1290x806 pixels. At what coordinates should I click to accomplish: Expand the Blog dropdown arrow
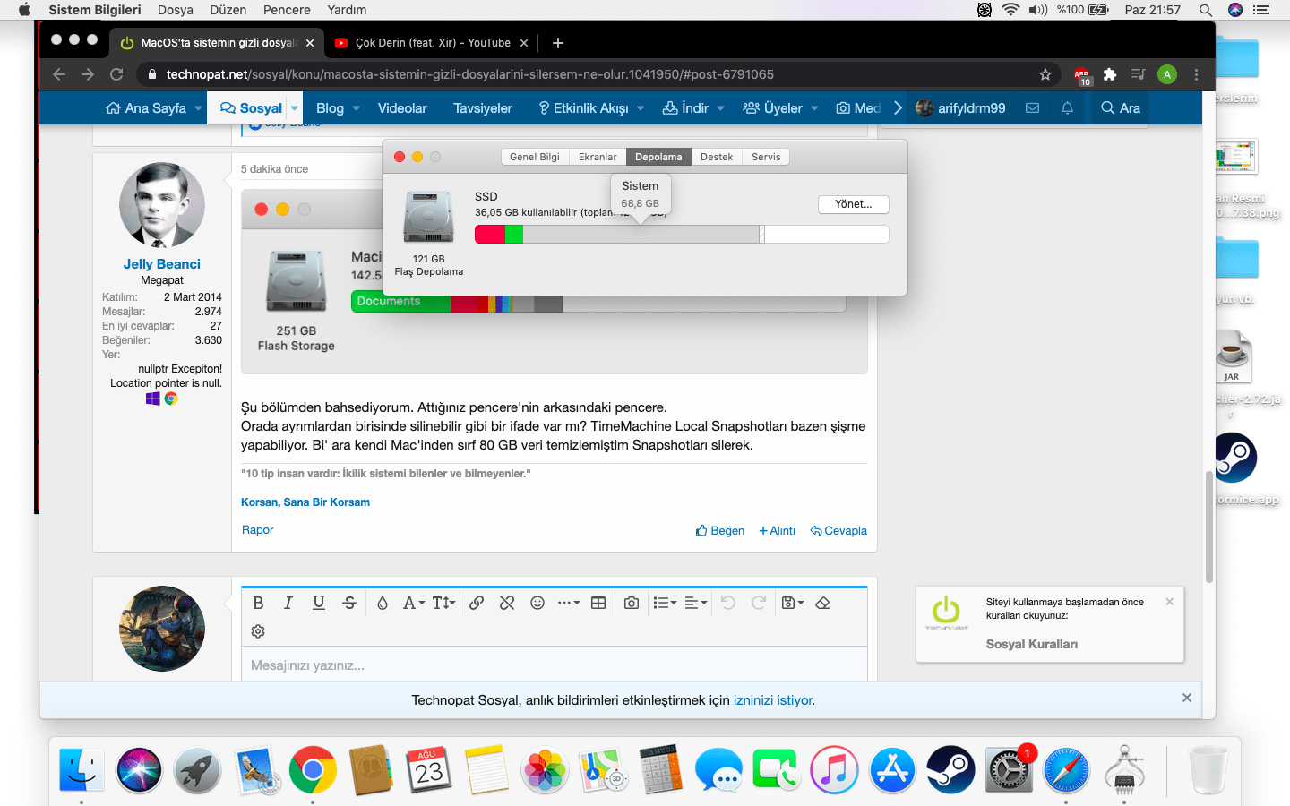pos(356,108)
